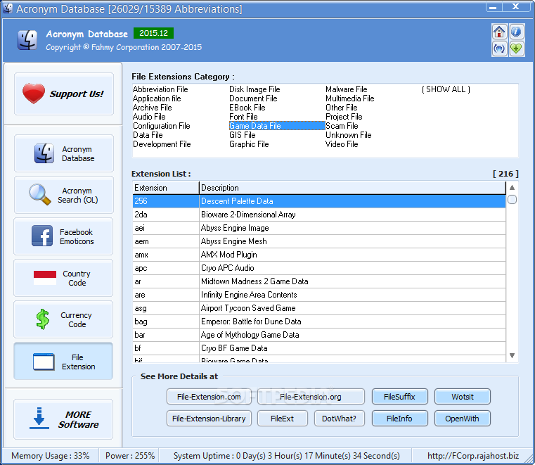Click the extension list scrollbar thumb

(512, 199)
